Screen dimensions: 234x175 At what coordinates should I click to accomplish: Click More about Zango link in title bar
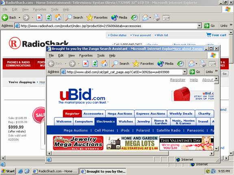(x=187, y=49)
